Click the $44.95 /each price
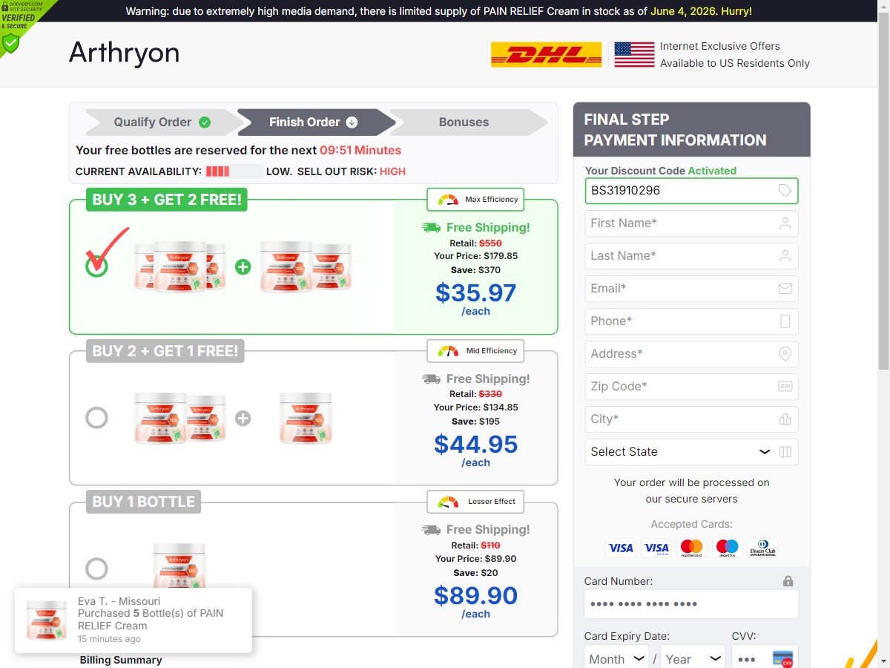The image size is (890, 668). coord(475,450)
